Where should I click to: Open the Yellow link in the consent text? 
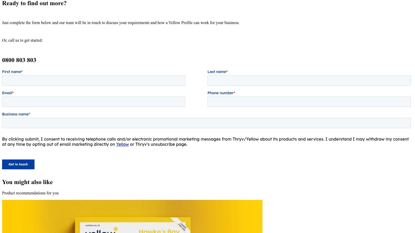[x=122, y=144]
